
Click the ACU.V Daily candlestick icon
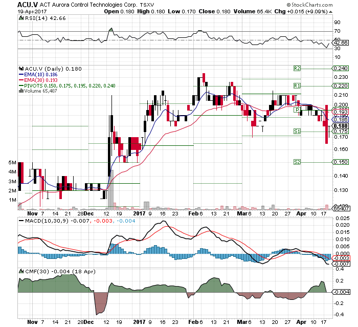pos(21,69)
